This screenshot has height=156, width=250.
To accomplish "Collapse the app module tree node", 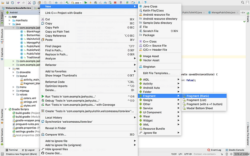I will pos(6,17).
